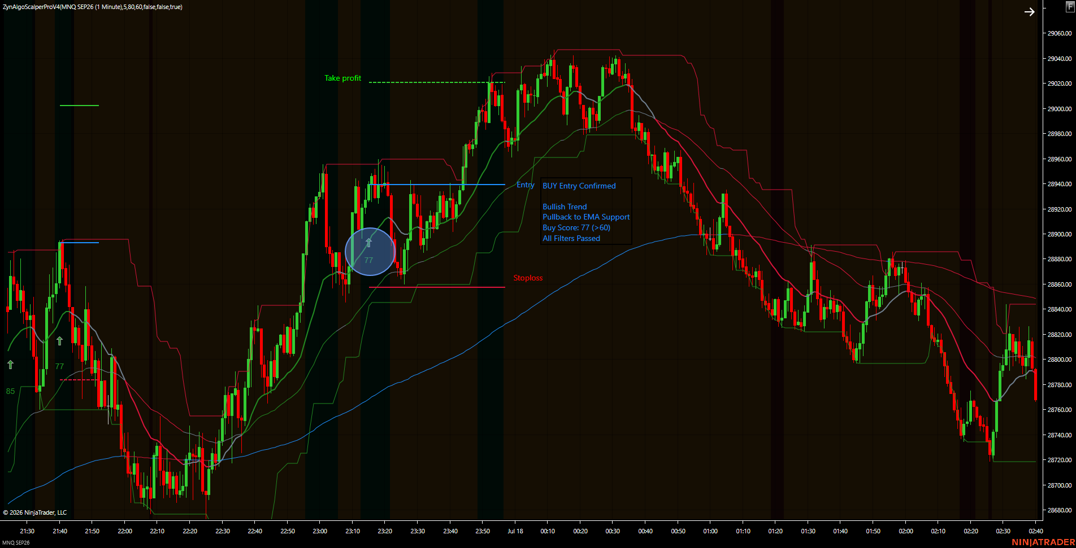Screen dimensions: 1076x548
Task: Click the buy arrow above the 85 score
Action: (10, 365)
